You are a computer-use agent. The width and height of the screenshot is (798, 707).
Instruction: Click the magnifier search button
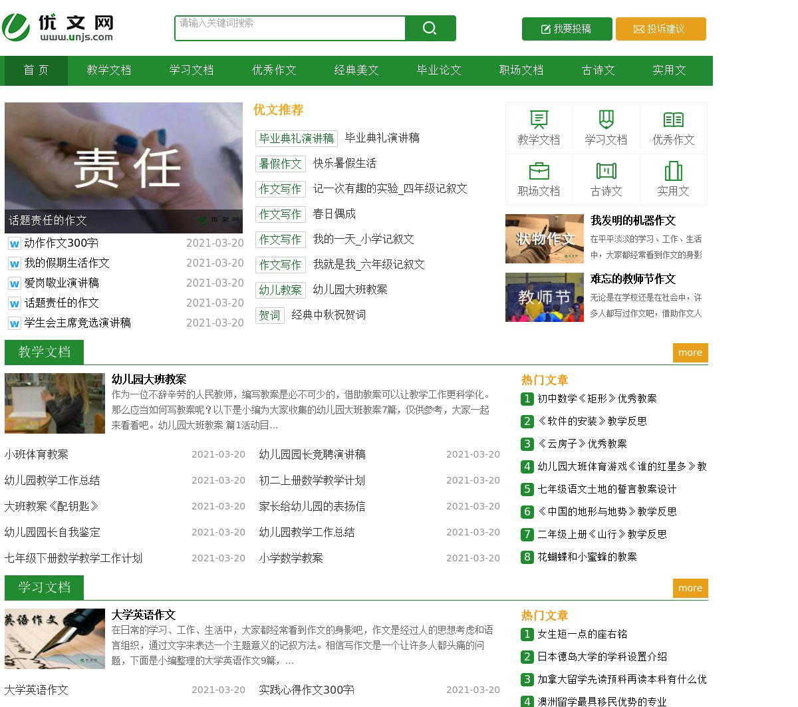tap(430, 28)
